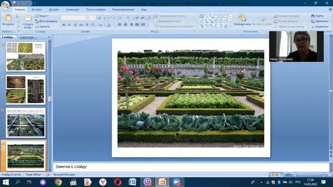Justify text in paragraph group

[x=137, y=25]
